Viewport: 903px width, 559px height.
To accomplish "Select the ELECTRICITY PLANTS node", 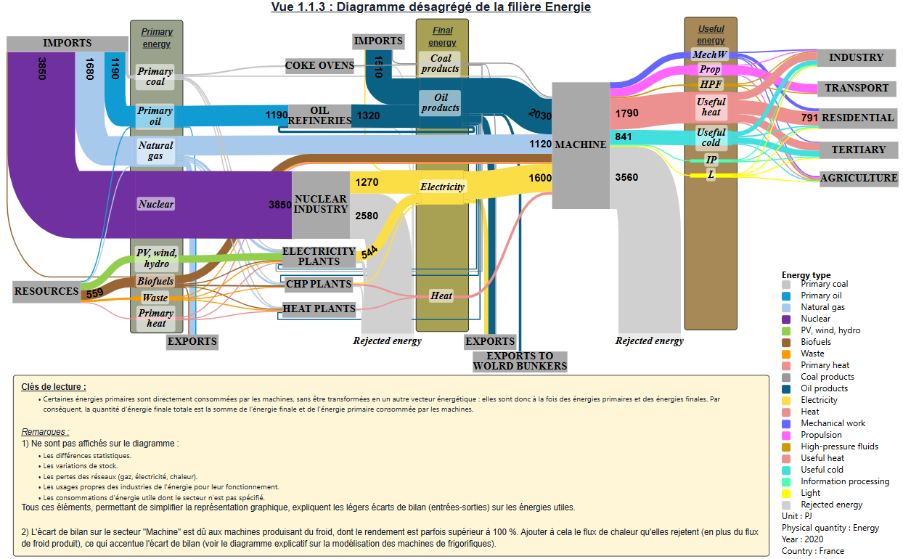I will [x=319, y=256].
